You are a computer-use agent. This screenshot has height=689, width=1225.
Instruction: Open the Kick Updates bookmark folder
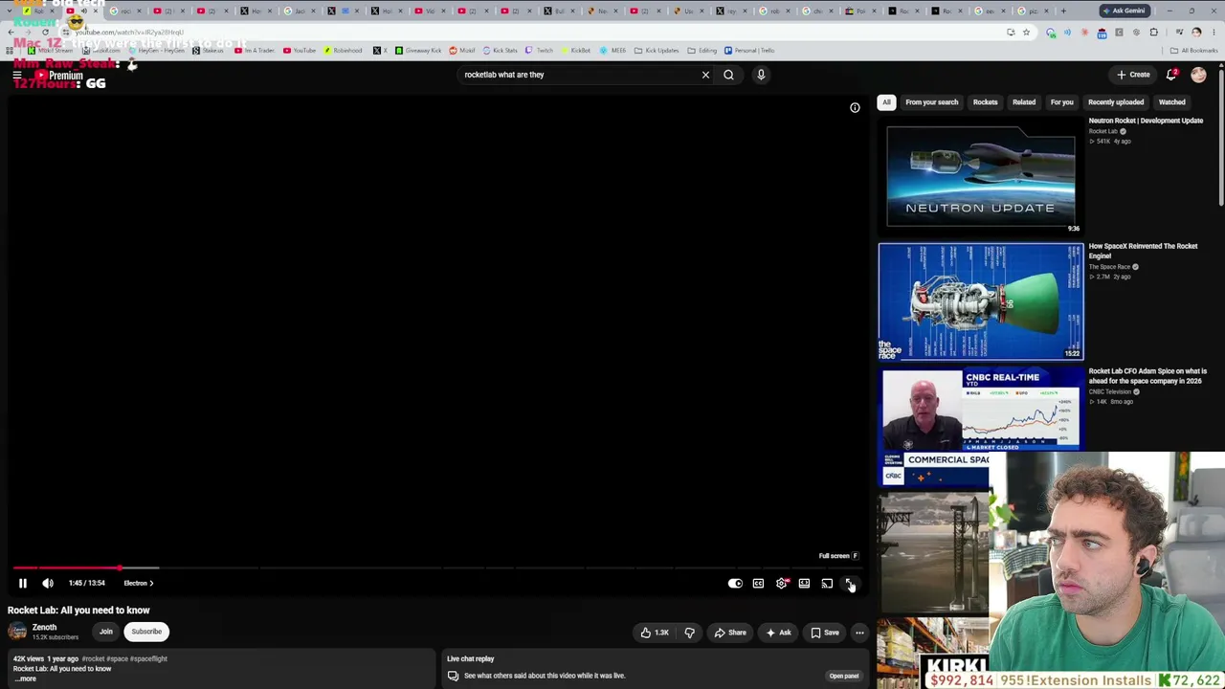pos(656,51)
